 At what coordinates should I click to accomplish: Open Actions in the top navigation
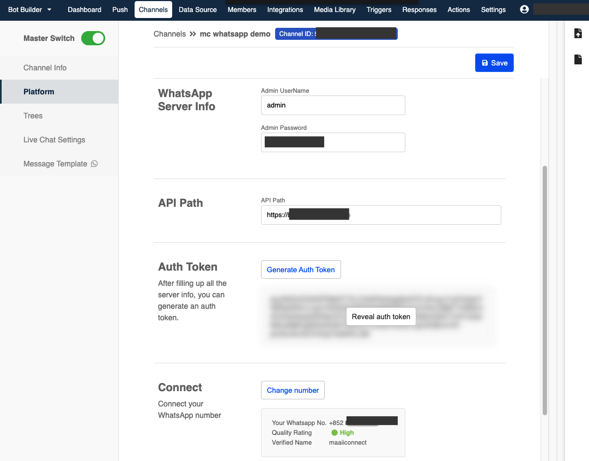(459, 9)
